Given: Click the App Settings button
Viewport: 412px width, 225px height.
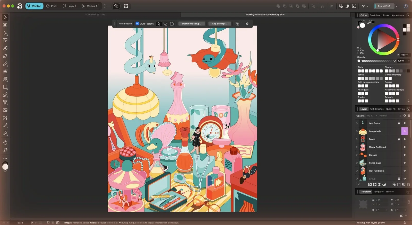Looking at the screenshot, I should 219,24.
